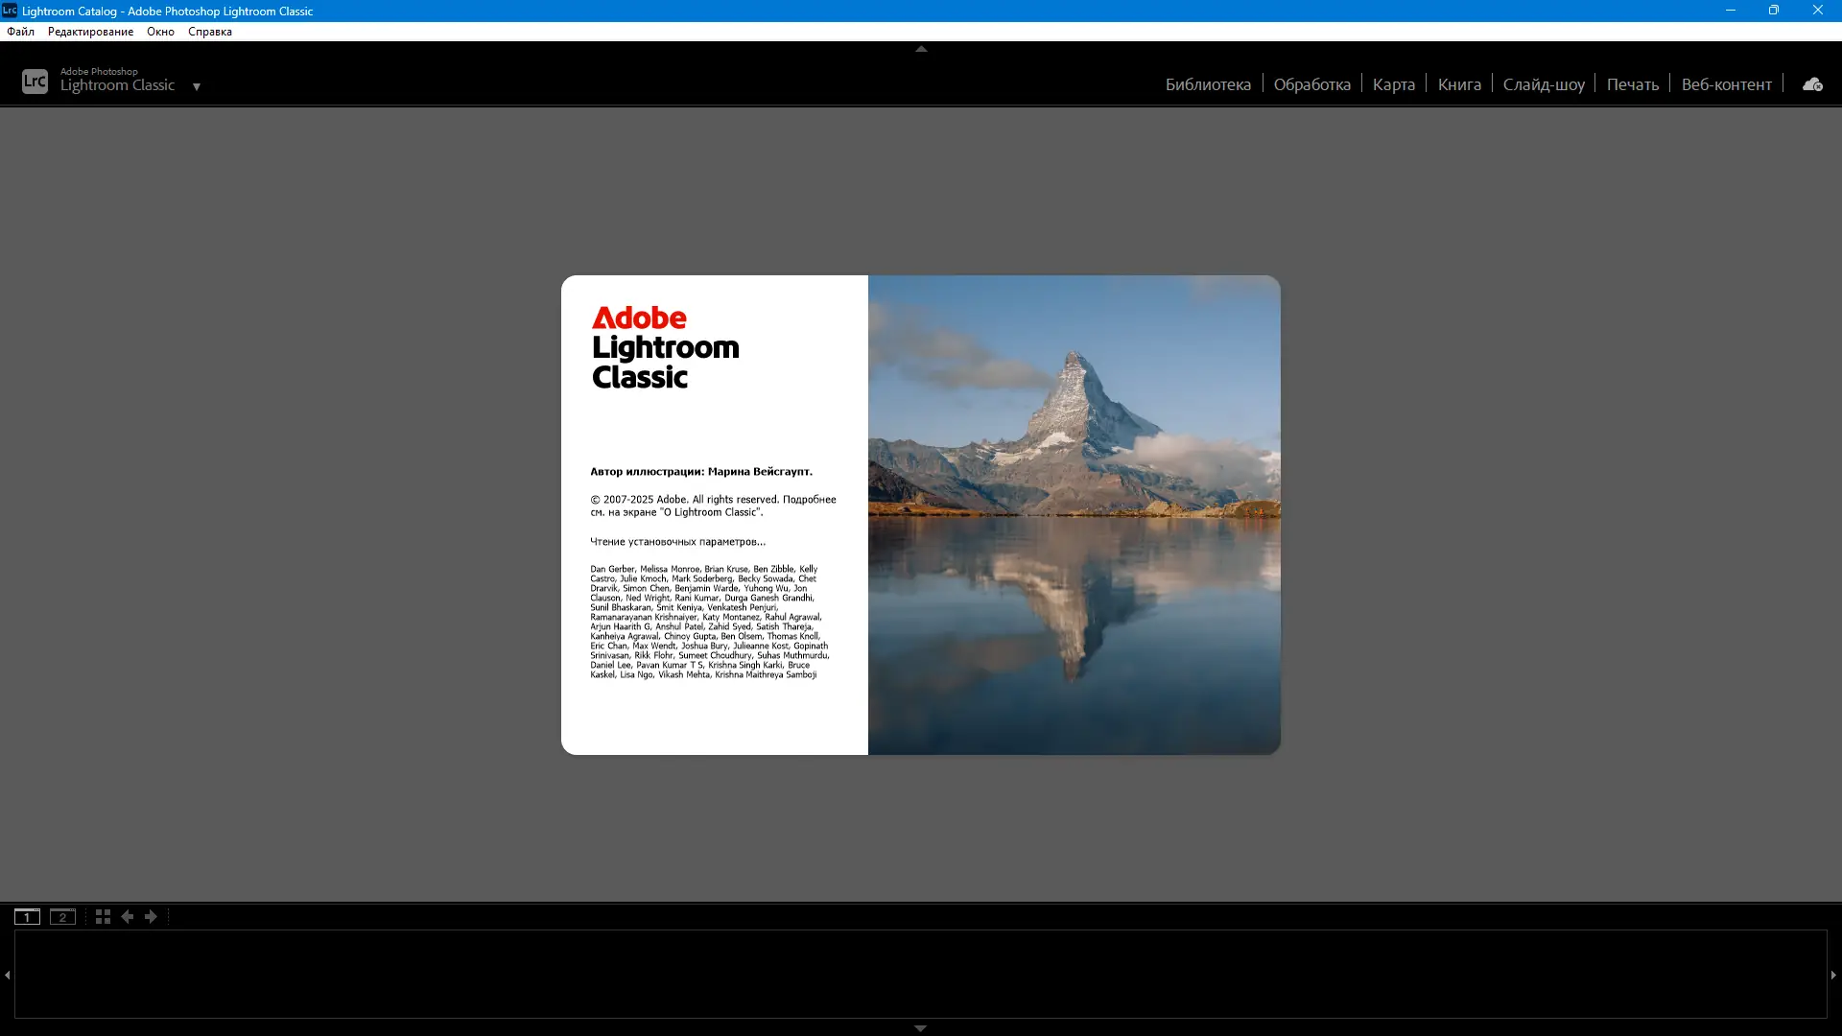1842x1036 pixels.
Task: Open the Окно menu
Action: coord(160,31)
